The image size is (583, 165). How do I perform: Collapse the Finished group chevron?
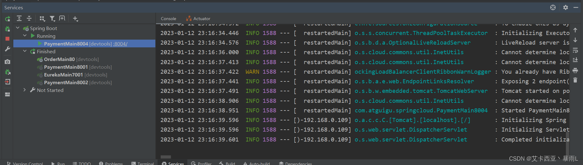25,51
